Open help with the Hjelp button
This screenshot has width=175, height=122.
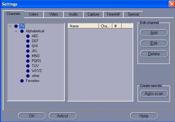(144, 116)
